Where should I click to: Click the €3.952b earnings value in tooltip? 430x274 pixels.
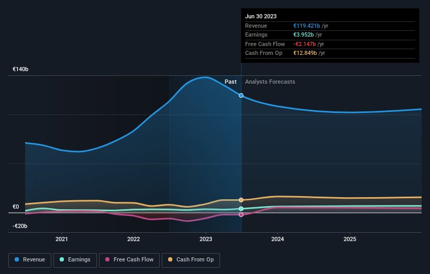coord(303,35)
